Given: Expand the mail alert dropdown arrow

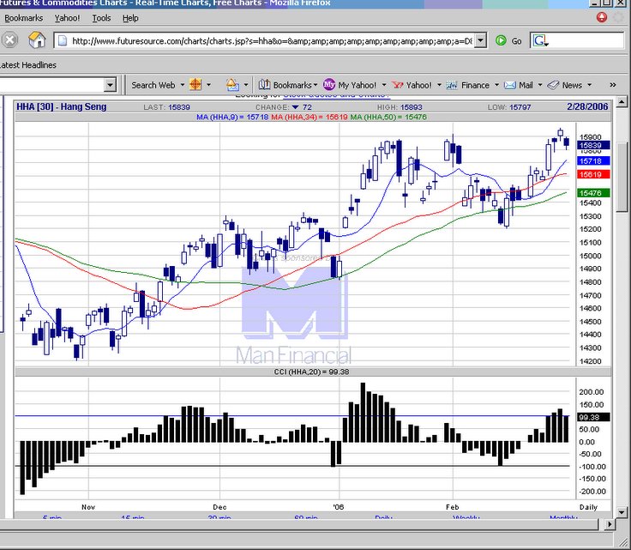Looking at the screenshot, I should [x=246, y=85].
